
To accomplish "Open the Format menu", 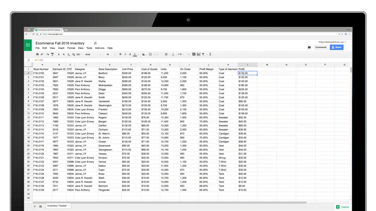I will [x=71, y=48].
